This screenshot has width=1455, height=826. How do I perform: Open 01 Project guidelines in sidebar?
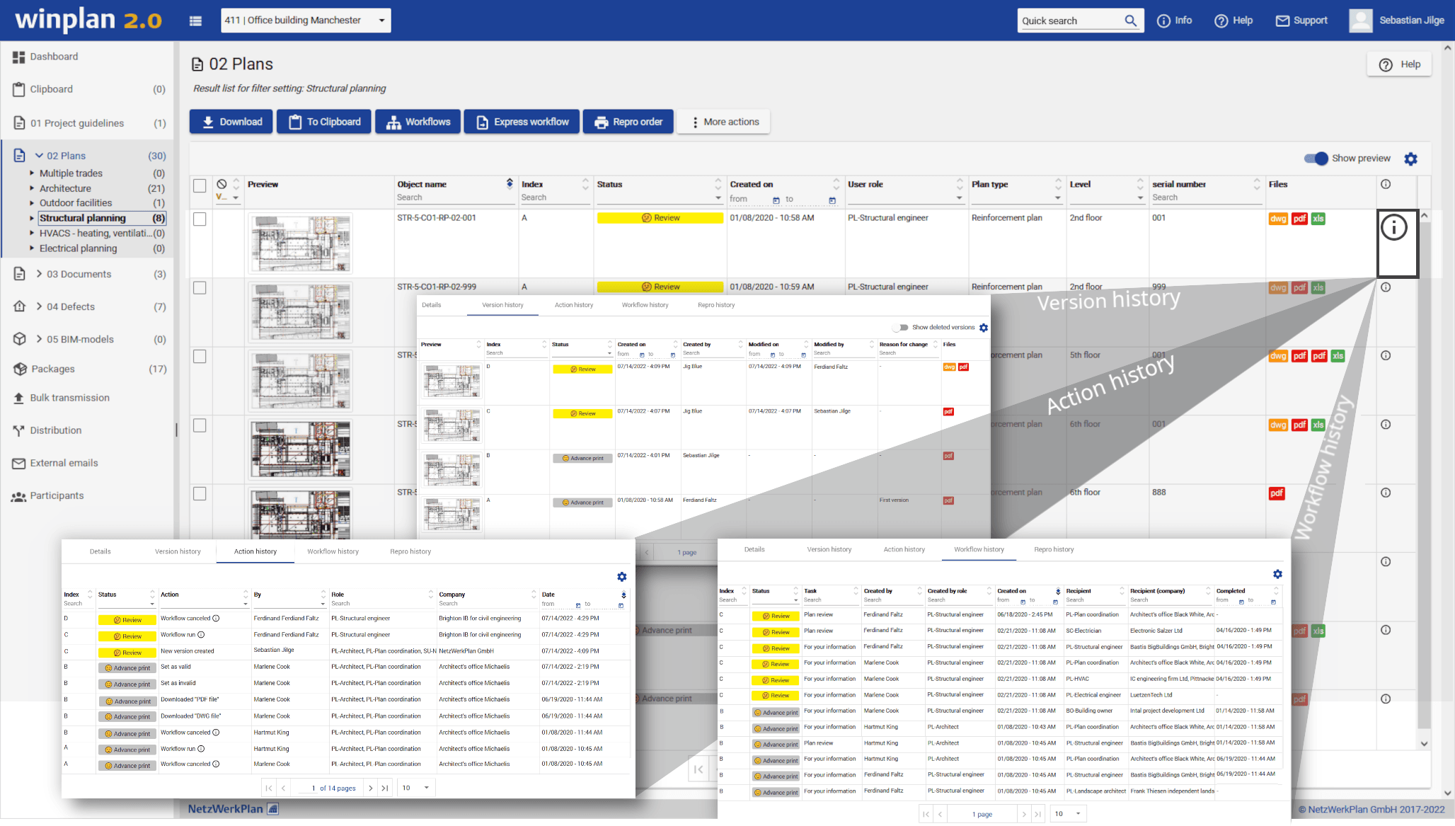(76, 123)
